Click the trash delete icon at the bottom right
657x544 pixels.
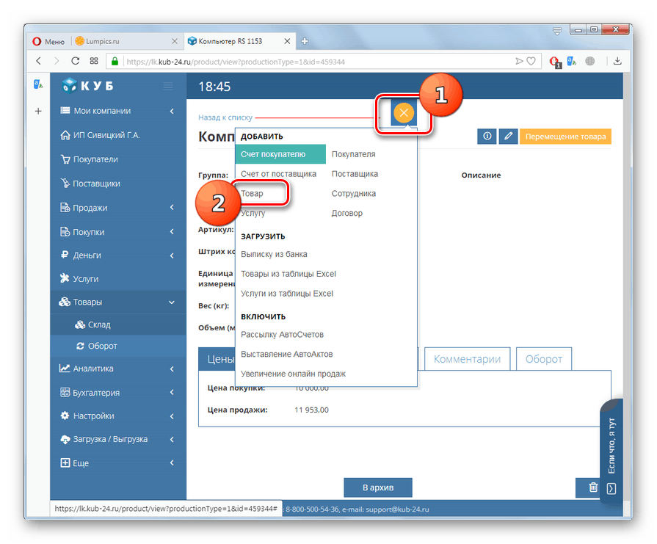pos(593,487)
